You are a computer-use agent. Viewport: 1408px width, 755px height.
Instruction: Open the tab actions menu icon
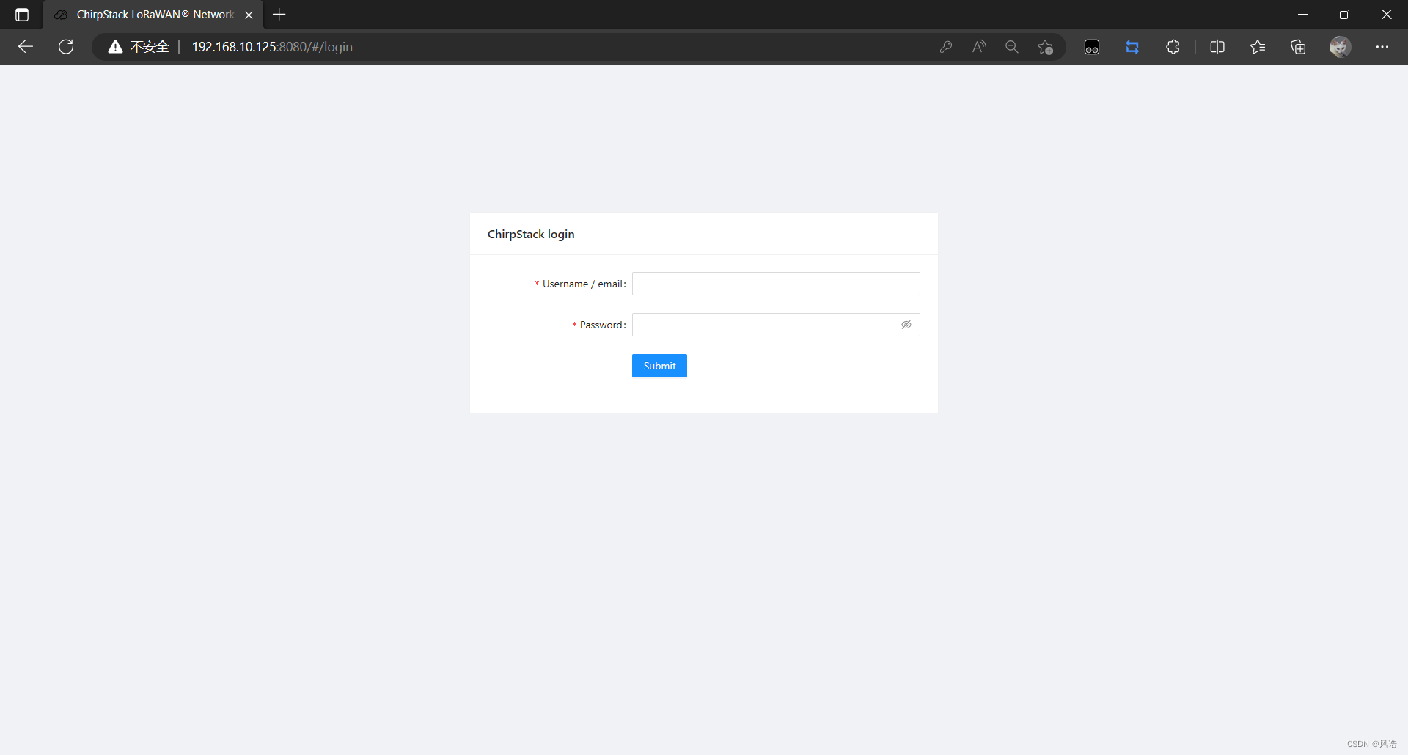[x=22, y=15]
